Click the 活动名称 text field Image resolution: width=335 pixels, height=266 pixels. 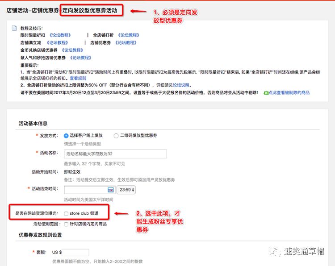[115, 154]
